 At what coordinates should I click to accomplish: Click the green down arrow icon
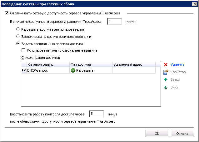166,87
